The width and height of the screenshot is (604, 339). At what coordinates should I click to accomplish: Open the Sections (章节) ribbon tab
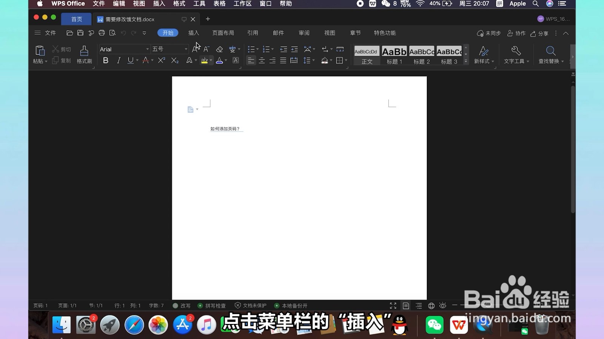point(355,33)
